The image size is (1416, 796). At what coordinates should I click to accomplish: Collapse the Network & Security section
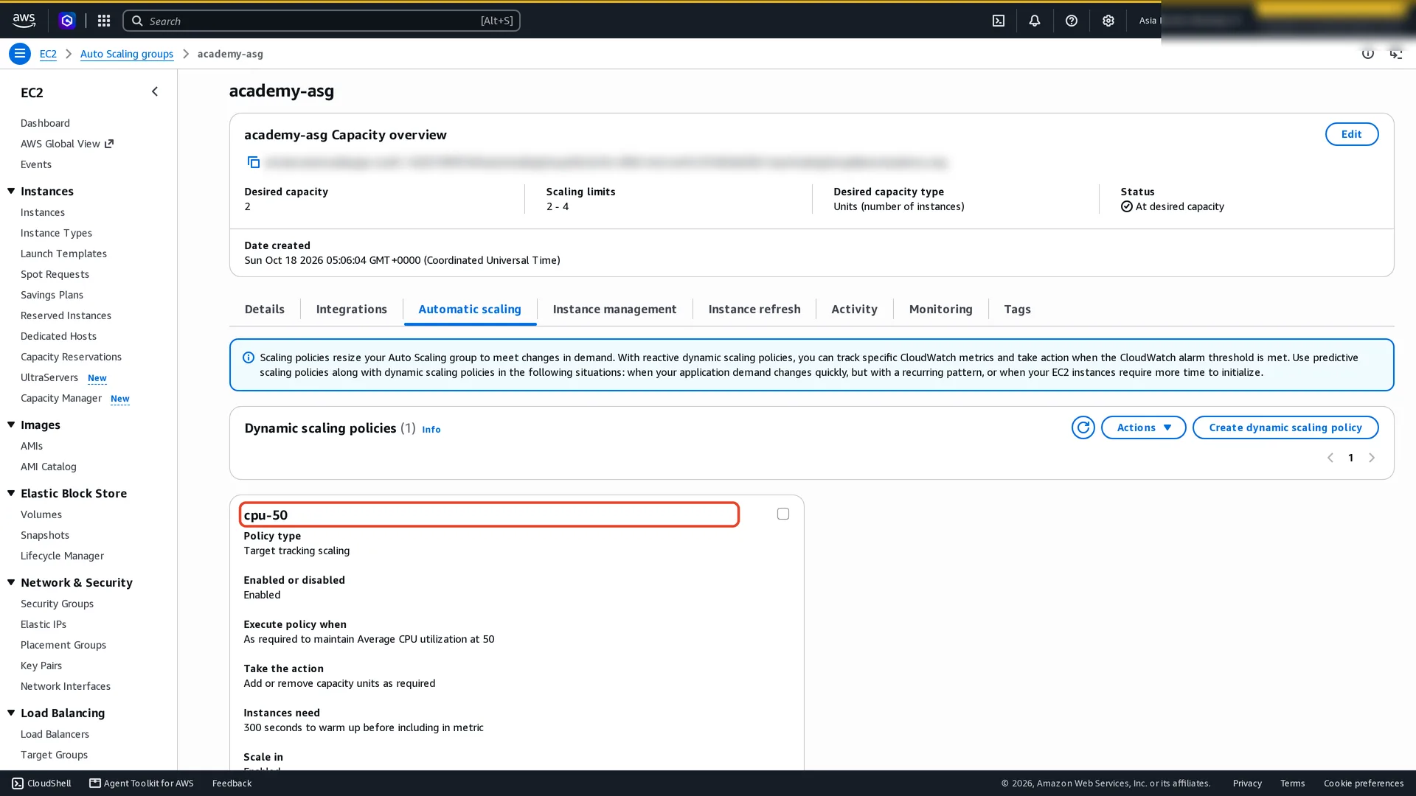(x=11, y=583)
